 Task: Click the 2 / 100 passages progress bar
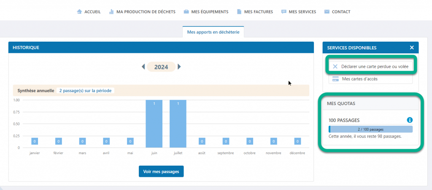[370, 129]
